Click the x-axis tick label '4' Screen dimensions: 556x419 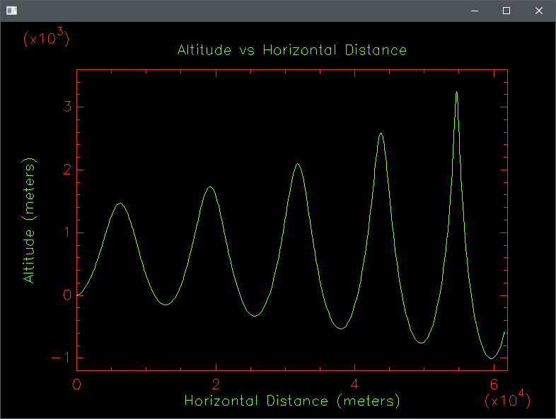(354, 384)
